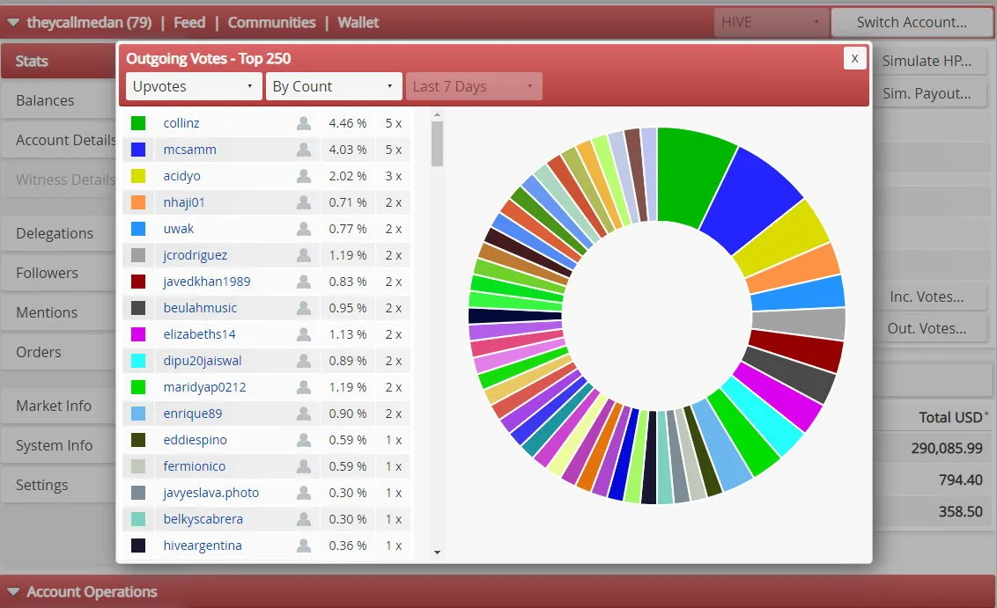Click the person icon beside dipu20jaiswal
The height and width of the screenshot is (608, 997).
click(304, 360)
